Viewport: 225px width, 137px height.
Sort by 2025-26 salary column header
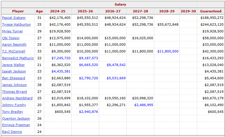(x=85, y=11)
